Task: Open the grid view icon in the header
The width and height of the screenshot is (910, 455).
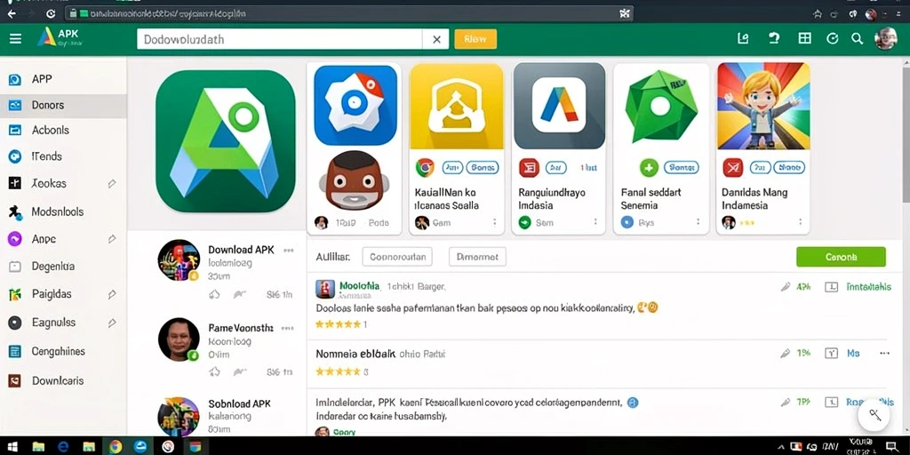Action: (x=804, y=38)
